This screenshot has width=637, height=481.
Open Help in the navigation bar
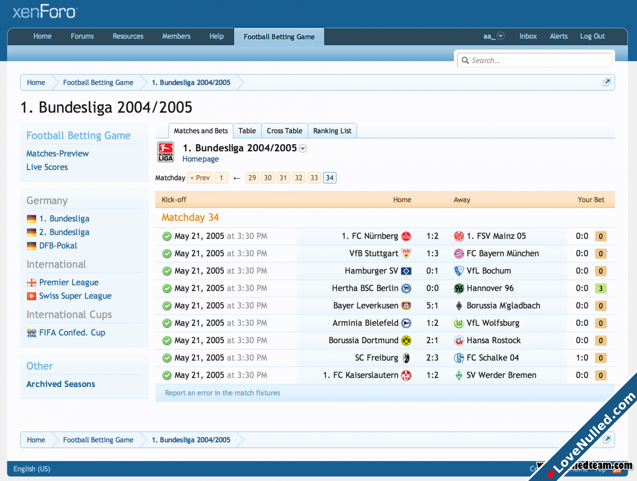click(216, 36)
